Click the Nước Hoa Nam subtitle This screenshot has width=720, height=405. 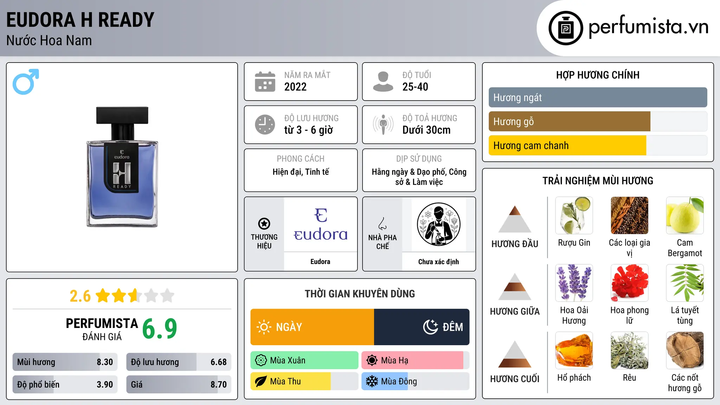point(49,41)
